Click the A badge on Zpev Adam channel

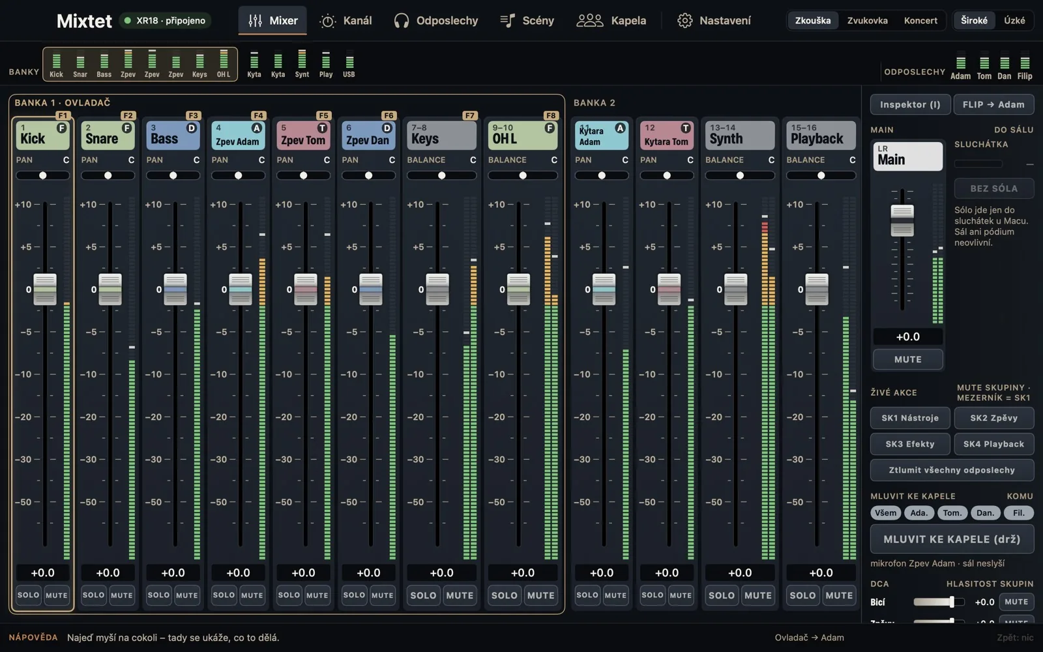(257, 128)
